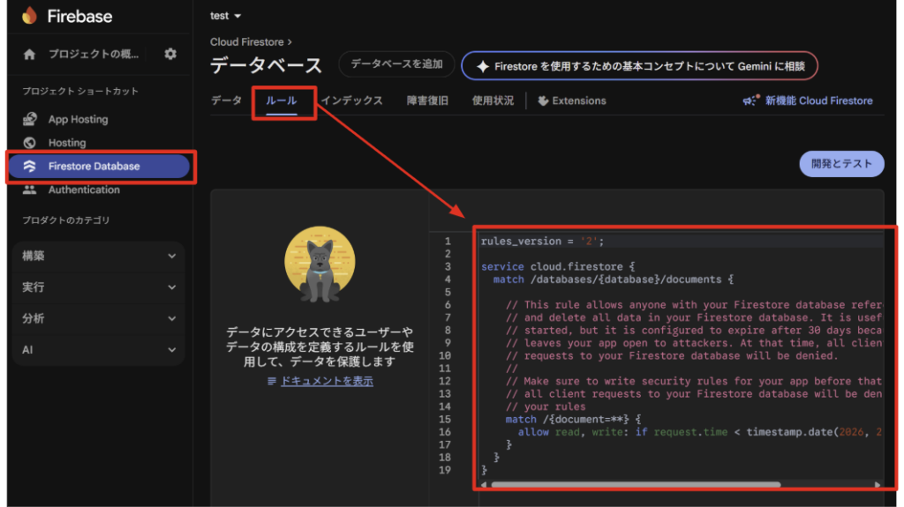Viewport: 904px width, 507px height.
Task: Click the データベースを追加 button
Action: [396, 64]
